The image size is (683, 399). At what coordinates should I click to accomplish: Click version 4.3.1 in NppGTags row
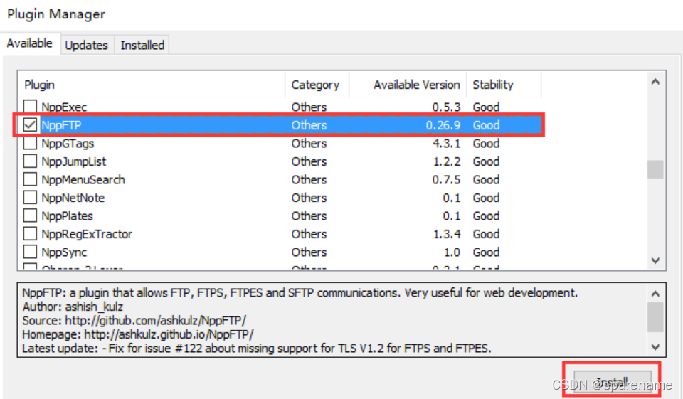(446, 144)
